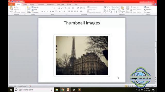Open the Shape Fill dropdown
165x92 pixels.
[x=135, y=7]
